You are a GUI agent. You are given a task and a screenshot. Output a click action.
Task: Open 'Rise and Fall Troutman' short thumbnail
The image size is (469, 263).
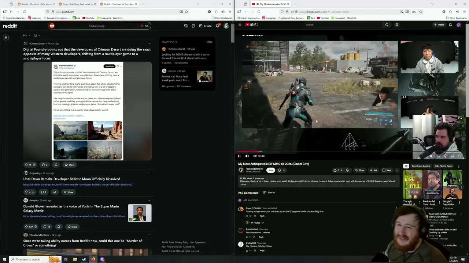point(412,184)
